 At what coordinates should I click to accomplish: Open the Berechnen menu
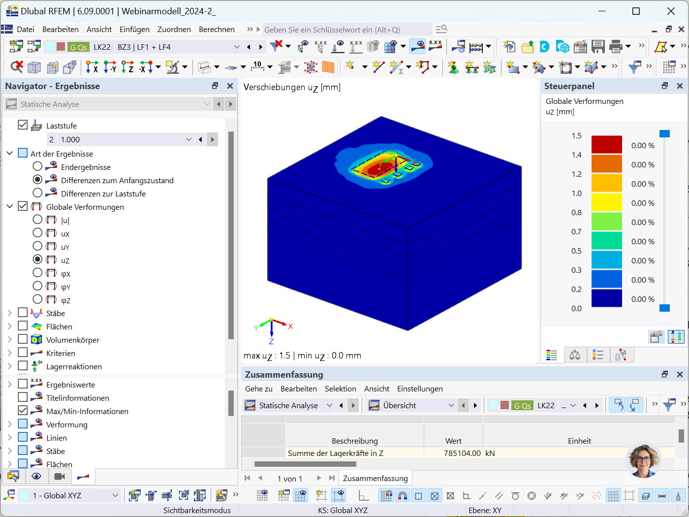coord(217,29)
